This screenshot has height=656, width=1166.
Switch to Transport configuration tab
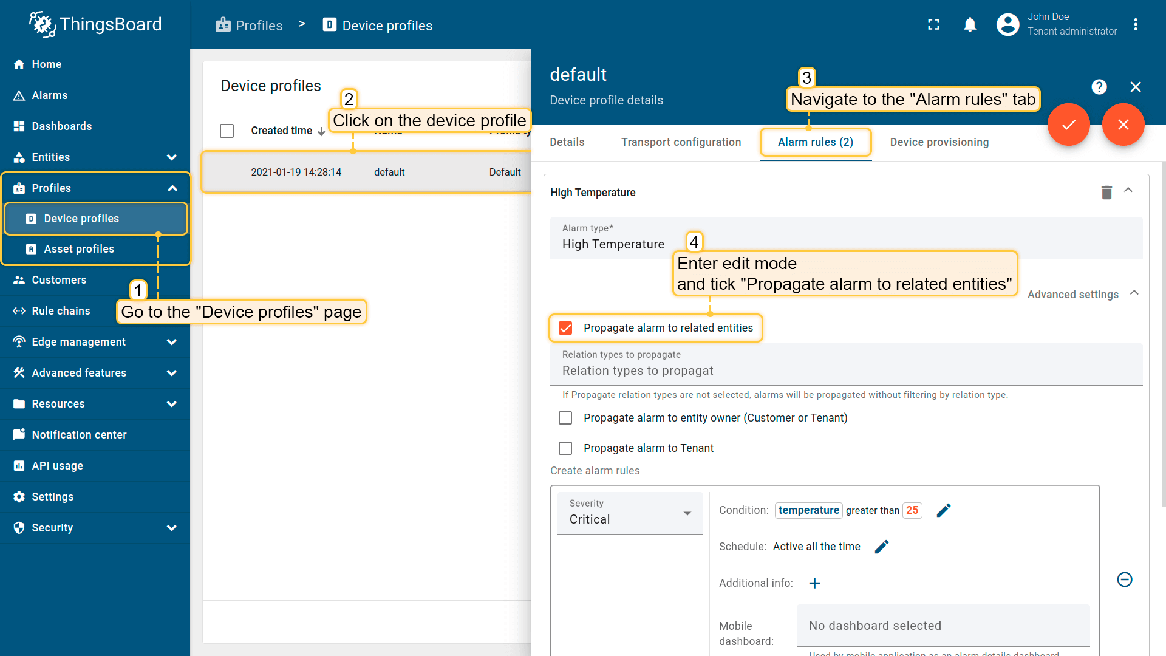coord(681,142)
